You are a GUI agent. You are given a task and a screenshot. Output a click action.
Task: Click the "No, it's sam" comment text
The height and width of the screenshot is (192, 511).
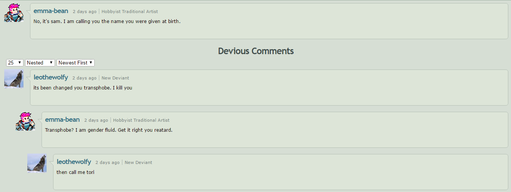(x=107, y=21)
